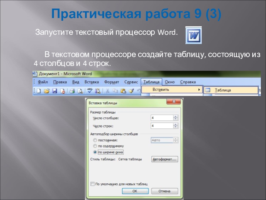Screen dimensions: 266x200
Task: Click the large Word application icon on the slide
Action: 194,35
